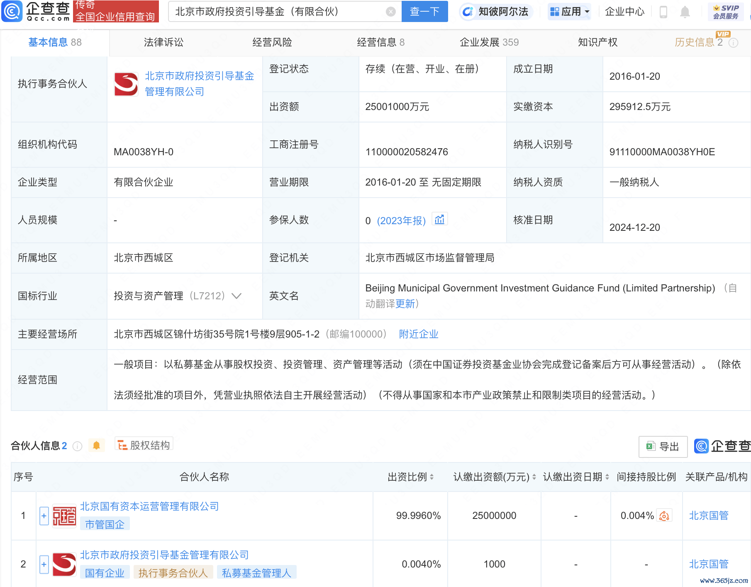Switch to 知识产权 tab
Screen dimensions: 751x587
point(597,42)
